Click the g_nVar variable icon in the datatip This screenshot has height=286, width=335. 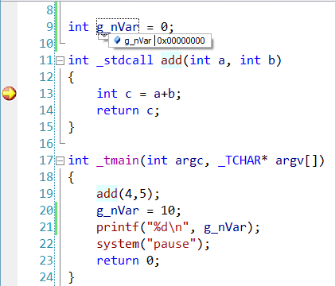(x=117, y=41)
